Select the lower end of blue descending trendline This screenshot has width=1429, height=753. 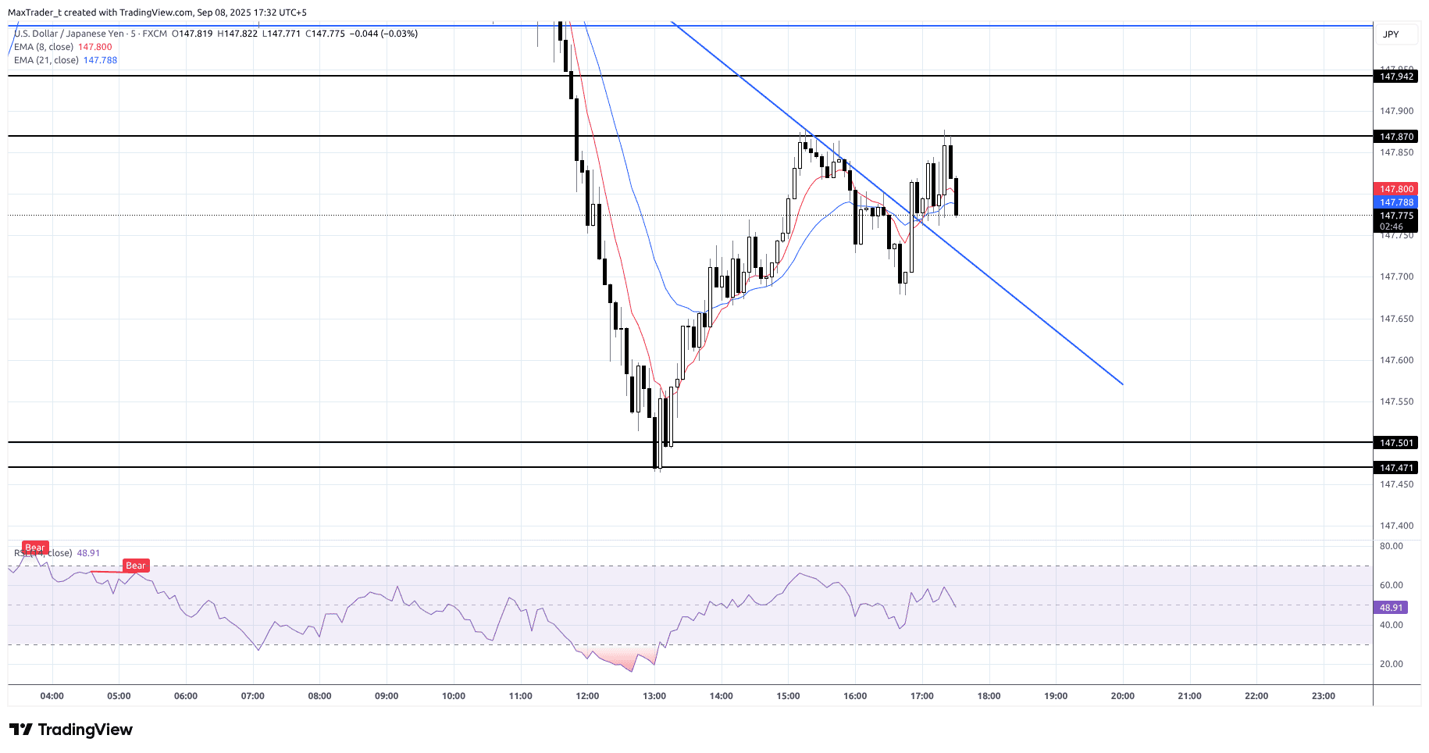(1121, 384)
